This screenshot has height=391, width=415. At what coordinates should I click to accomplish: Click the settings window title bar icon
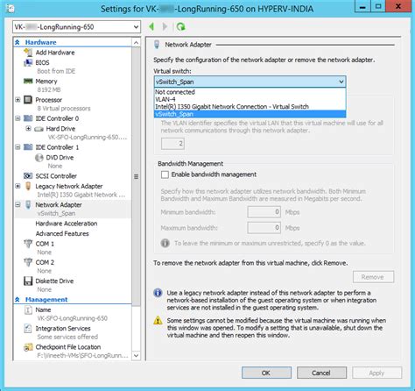click(11, 8)
